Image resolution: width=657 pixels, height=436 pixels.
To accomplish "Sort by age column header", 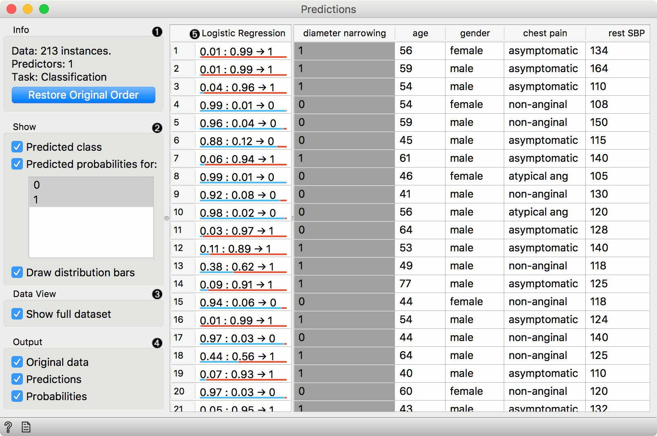I will tap(420, 33).
